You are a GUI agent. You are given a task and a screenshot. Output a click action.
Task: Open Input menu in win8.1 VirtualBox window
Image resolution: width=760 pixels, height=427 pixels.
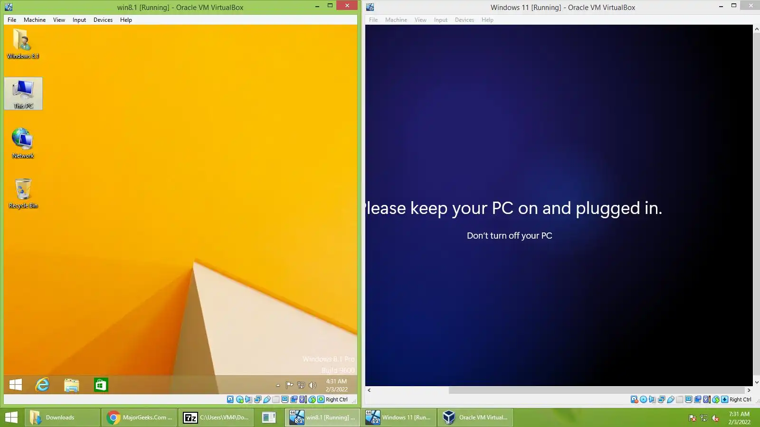pos(79,20)
